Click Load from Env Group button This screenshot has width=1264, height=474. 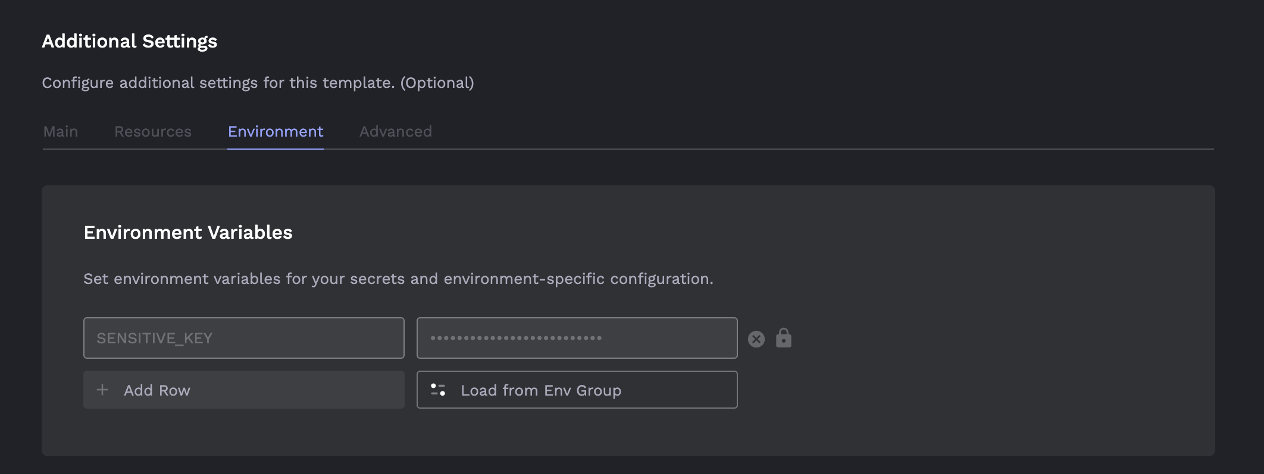pos(577,390)
